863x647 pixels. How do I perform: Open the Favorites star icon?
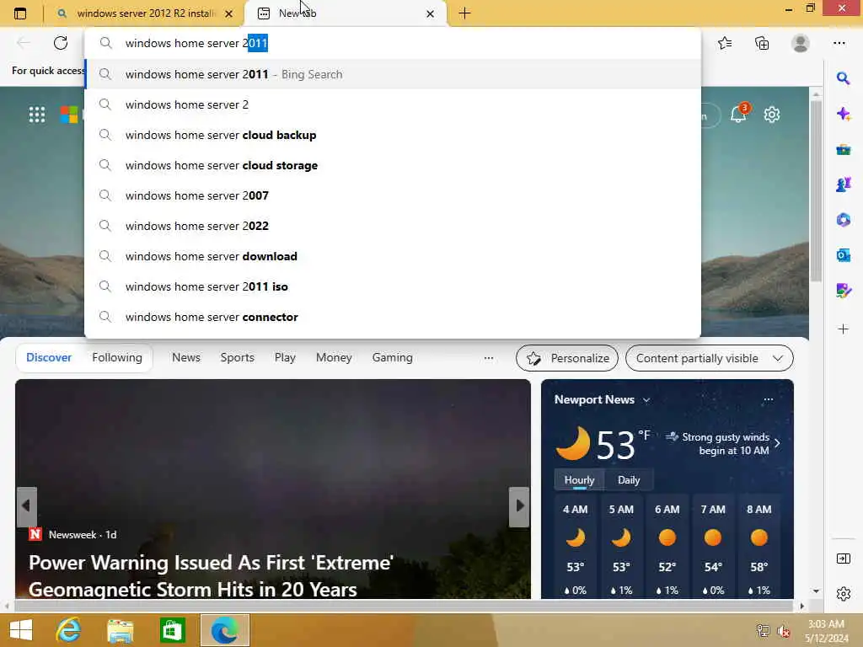[725, 43]
